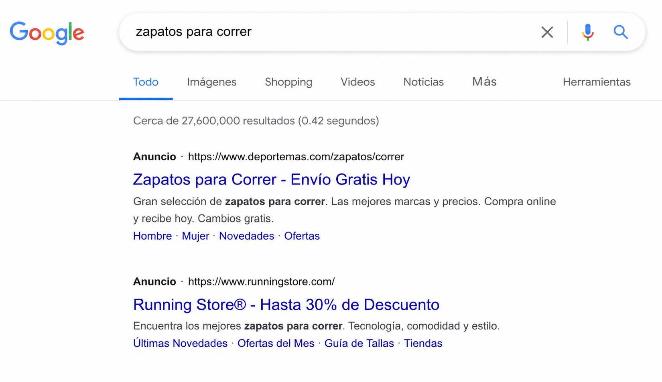Click the 'Cerca de 27,600,000 resultados' text

click(x=256, y=121)
